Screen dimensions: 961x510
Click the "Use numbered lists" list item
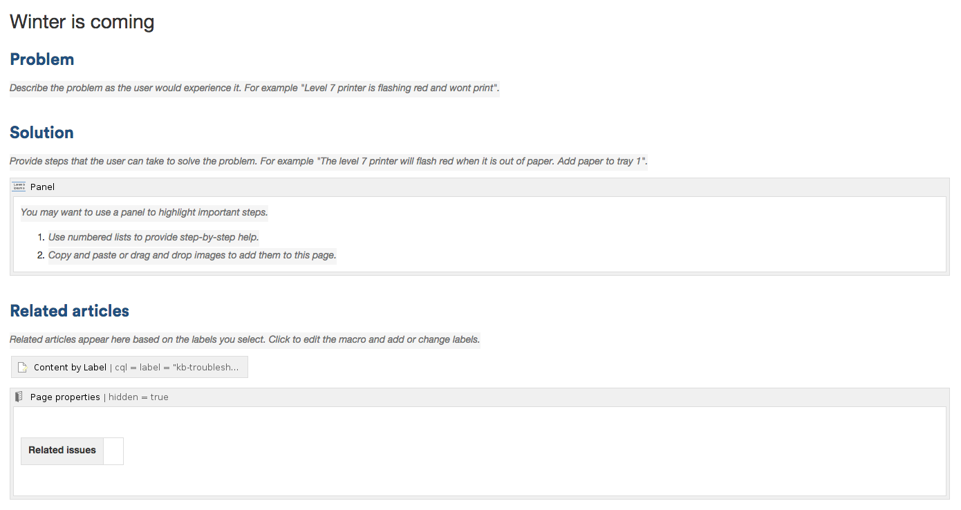153,237
